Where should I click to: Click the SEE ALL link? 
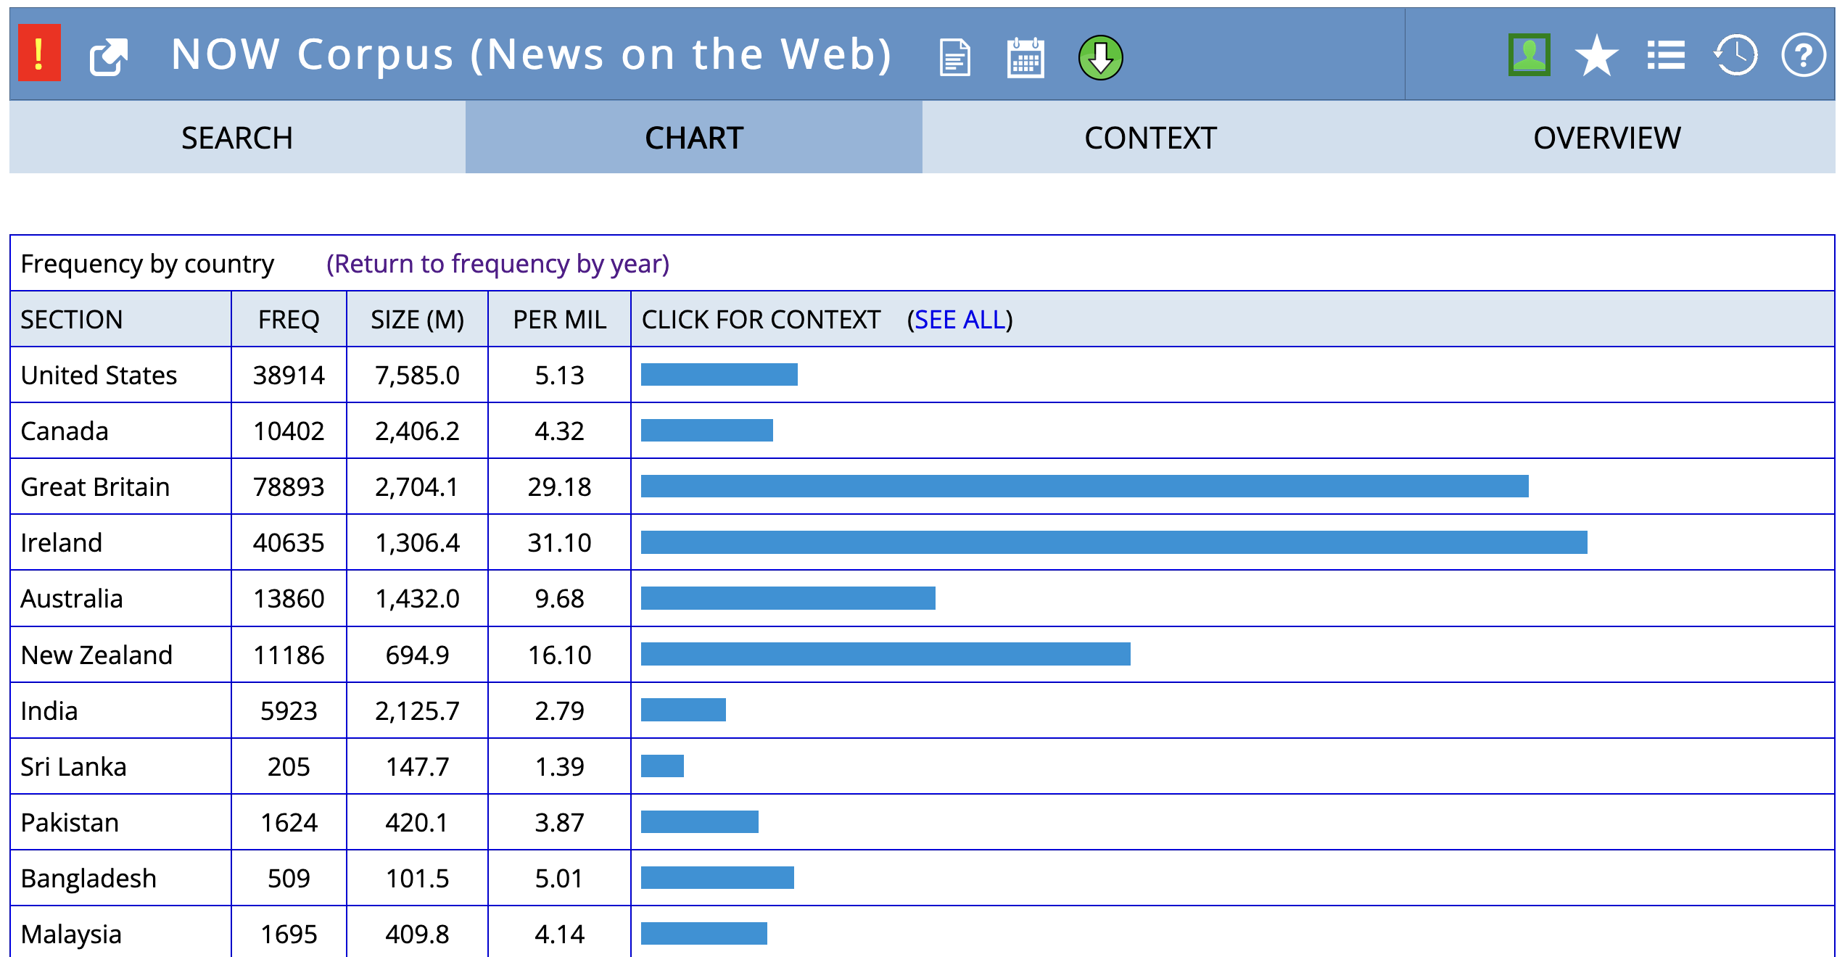coord(959,320)
